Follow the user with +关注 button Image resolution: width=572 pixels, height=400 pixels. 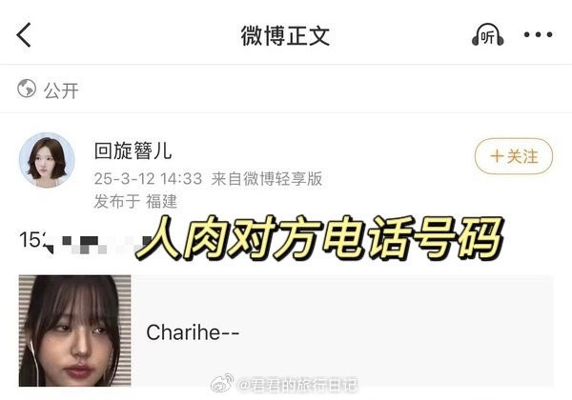click(x=514, y=156)
